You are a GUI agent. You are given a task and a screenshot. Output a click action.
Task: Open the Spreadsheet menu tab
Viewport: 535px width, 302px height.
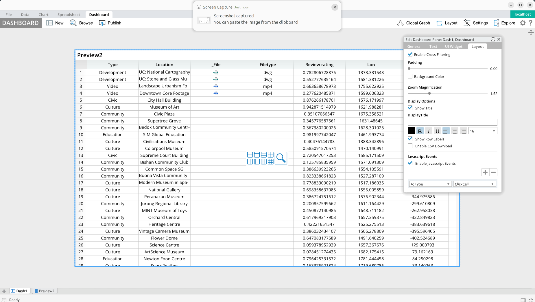coord(69,15)
